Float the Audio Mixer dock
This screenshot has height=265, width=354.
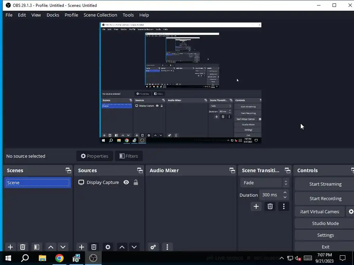[232, 170]
